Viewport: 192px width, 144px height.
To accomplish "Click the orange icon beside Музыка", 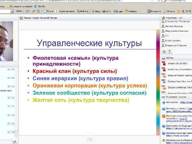I will tap(179, 11).
